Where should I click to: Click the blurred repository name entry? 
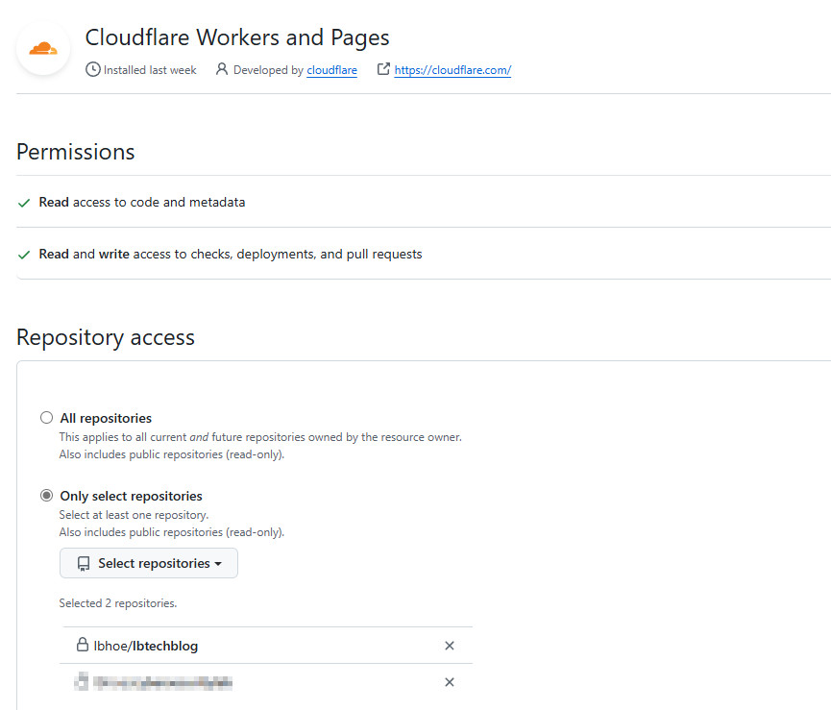pos(159,682)
